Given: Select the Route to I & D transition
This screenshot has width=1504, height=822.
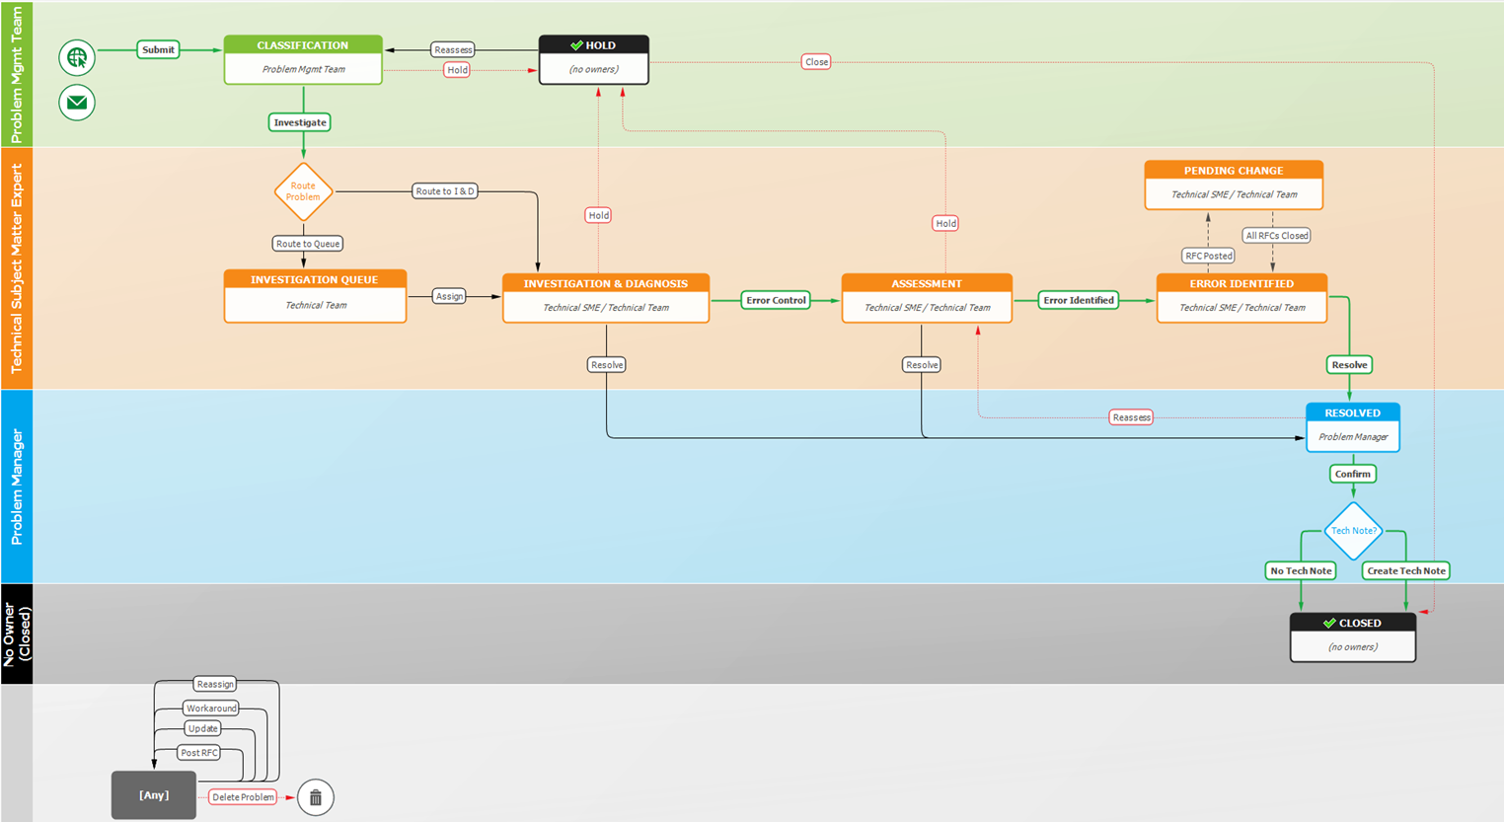Looking at the screenshot, I should 444,191.
